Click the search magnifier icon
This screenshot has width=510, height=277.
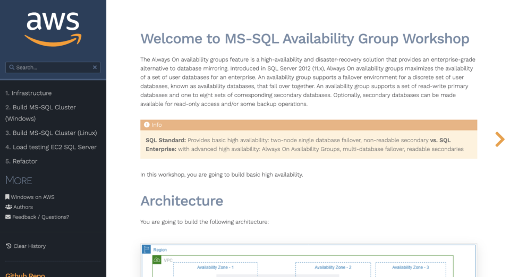[x=11, y=67]
